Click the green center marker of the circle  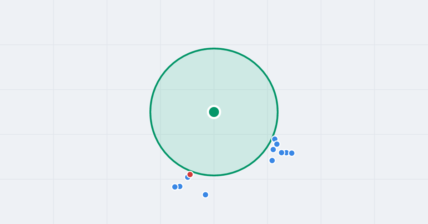(214, 112)
